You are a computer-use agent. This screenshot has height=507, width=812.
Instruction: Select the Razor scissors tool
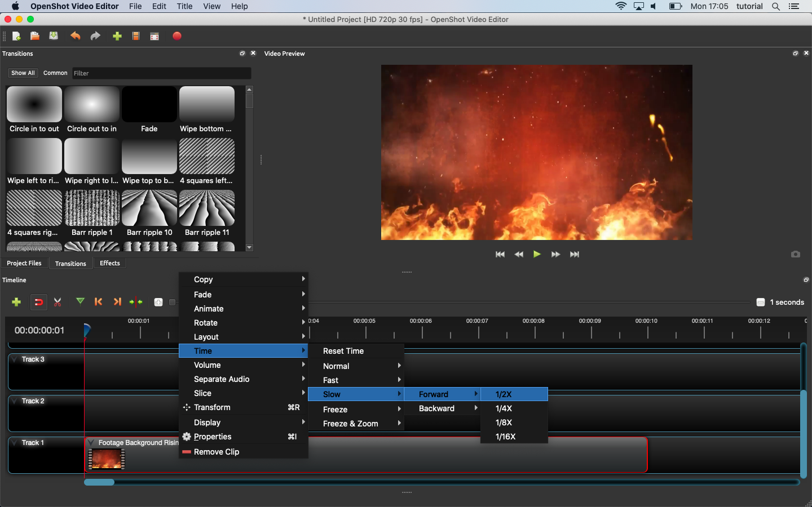click(x=58, y=302)
